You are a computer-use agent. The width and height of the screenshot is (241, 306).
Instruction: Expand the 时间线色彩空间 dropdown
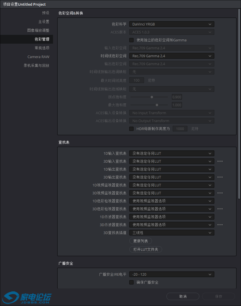pyautogui.click(x=172, y=56)
